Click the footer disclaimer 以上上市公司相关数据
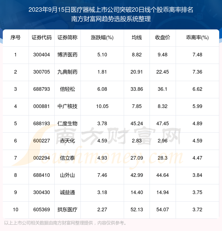 (65, 223)
